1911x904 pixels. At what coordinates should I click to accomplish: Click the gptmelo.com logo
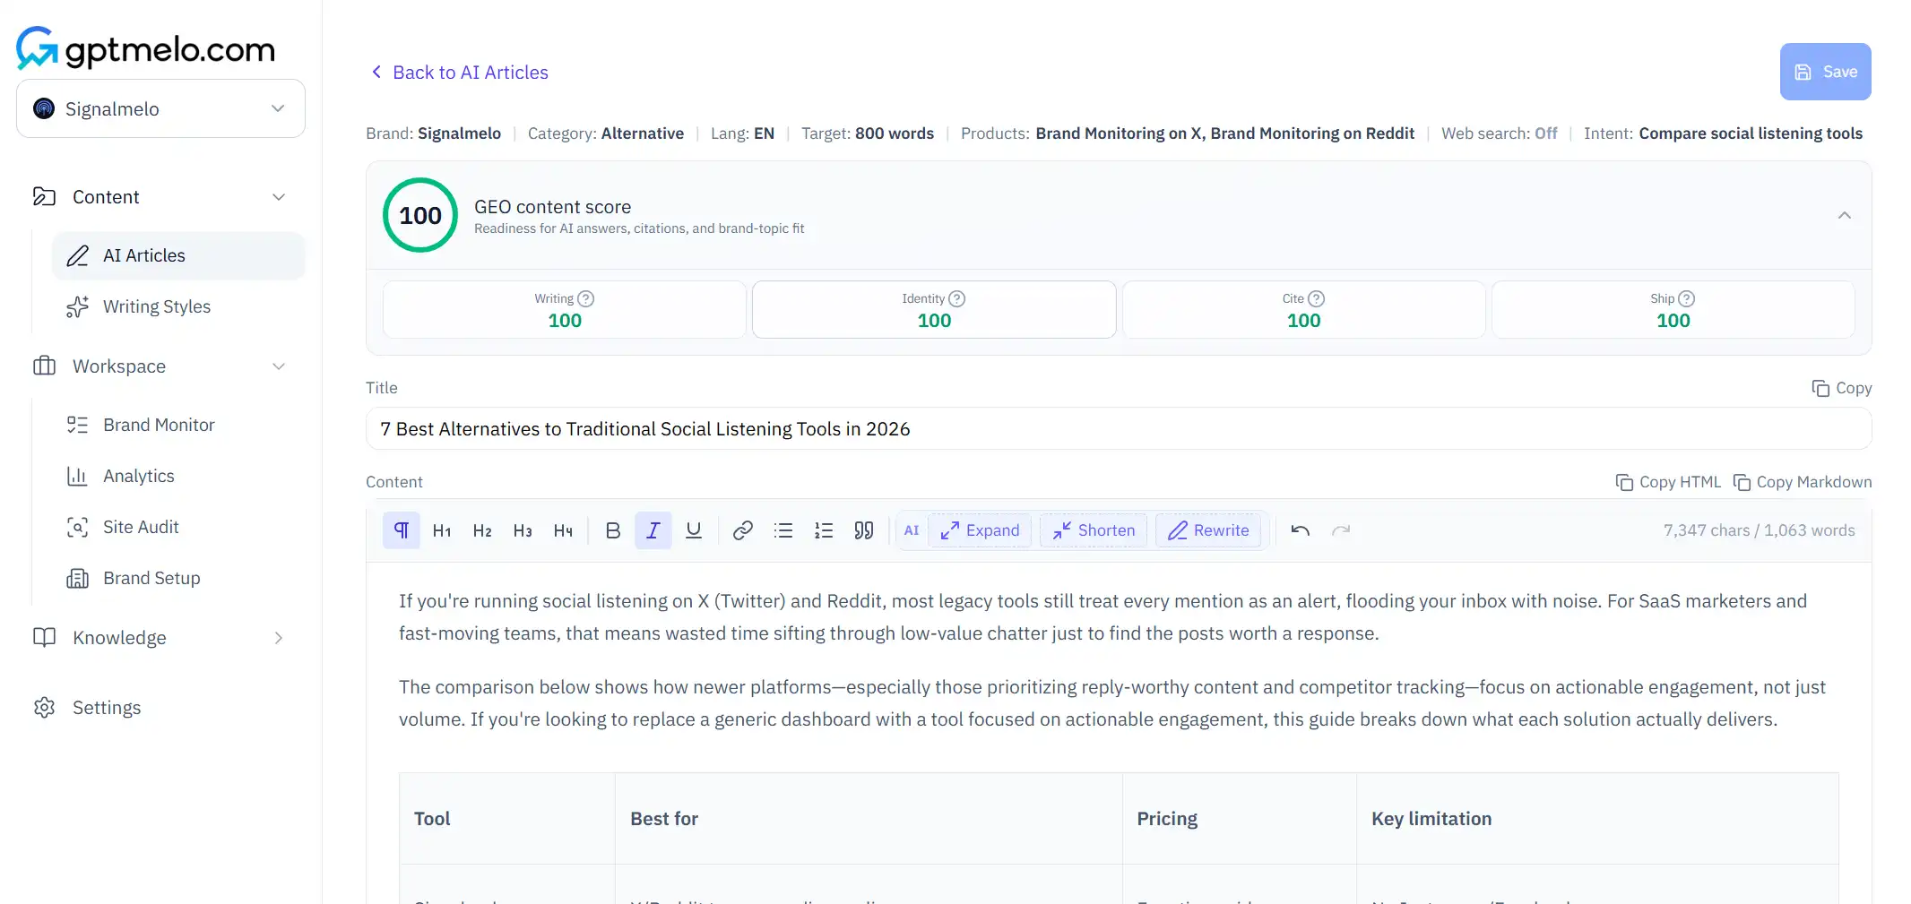(145, 48)
